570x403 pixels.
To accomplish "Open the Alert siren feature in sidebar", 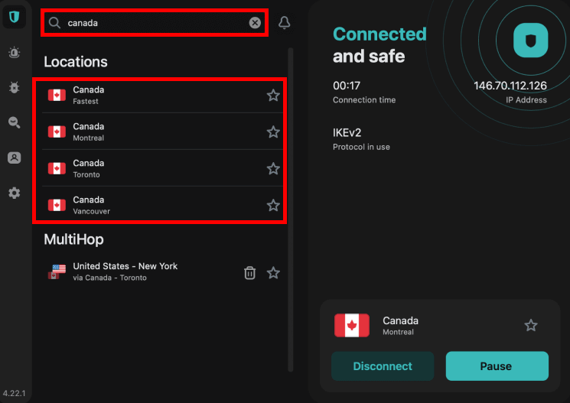I will click(15, 53).
